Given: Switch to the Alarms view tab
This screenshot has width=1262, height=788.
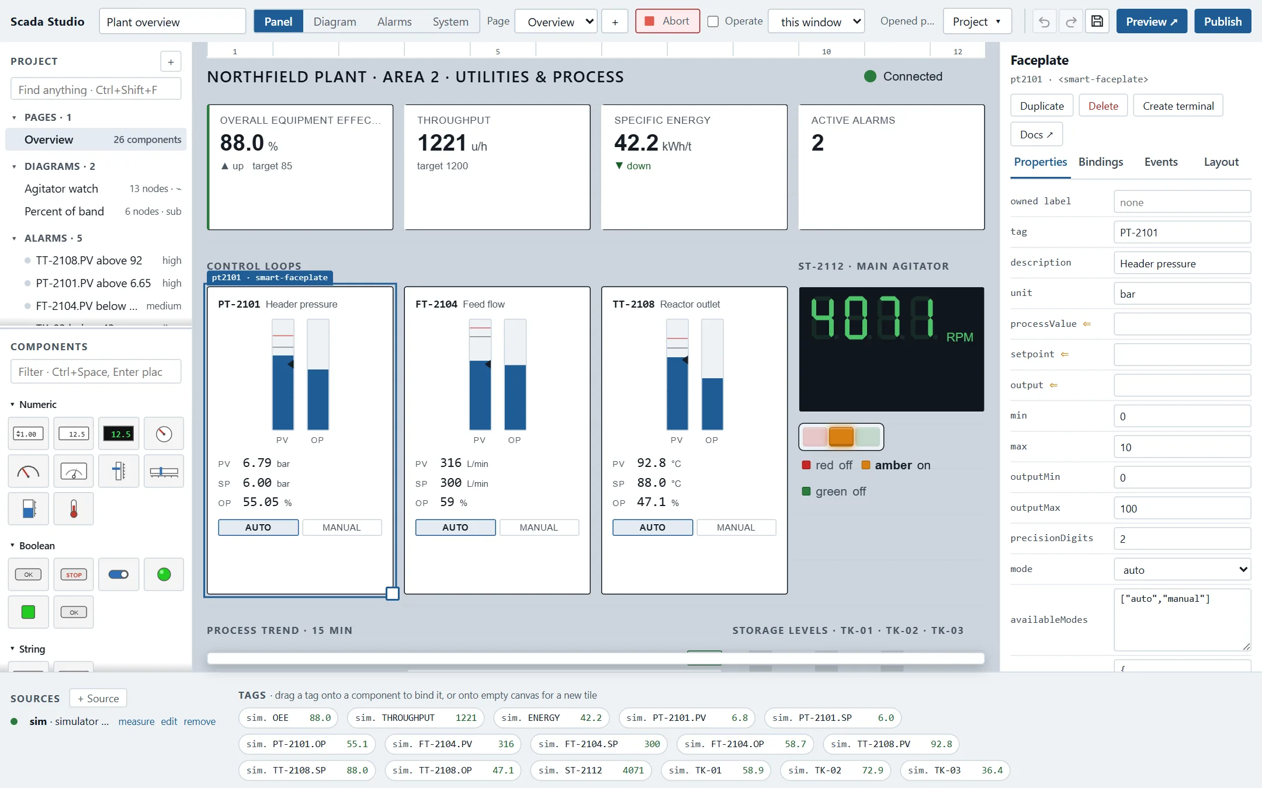Looking at the screenshot, I should (x=394, y=22).
